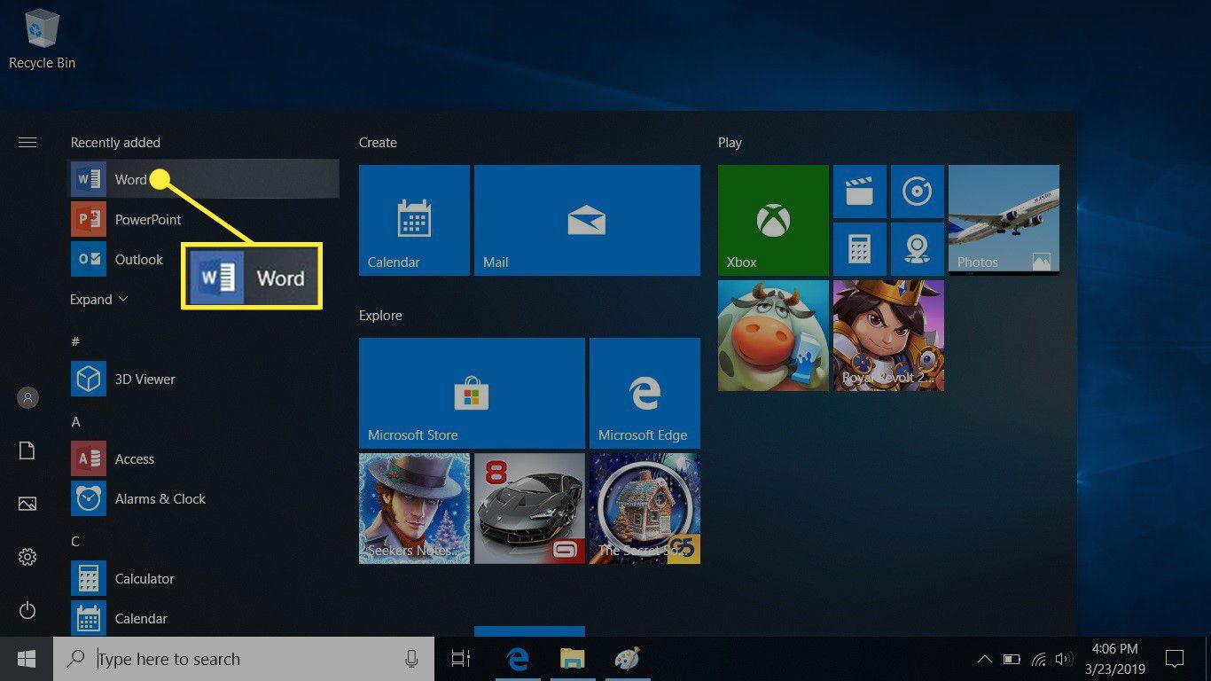Select the Recycle Bin on desktop
The height and width of the screenshot is (681, 1211).
point(42,39)
